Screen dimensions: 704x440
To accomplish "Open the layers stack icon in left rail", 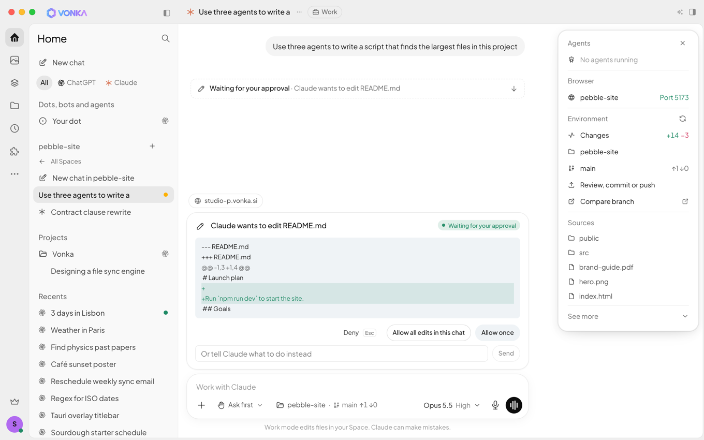I will tap(14, 83).
